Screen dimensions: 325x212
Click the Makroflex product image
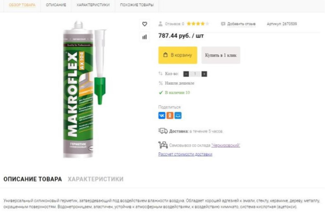(84, 90)
